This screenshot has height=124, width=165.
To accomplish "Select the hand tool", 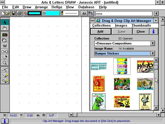I will (x=5, y=28).
